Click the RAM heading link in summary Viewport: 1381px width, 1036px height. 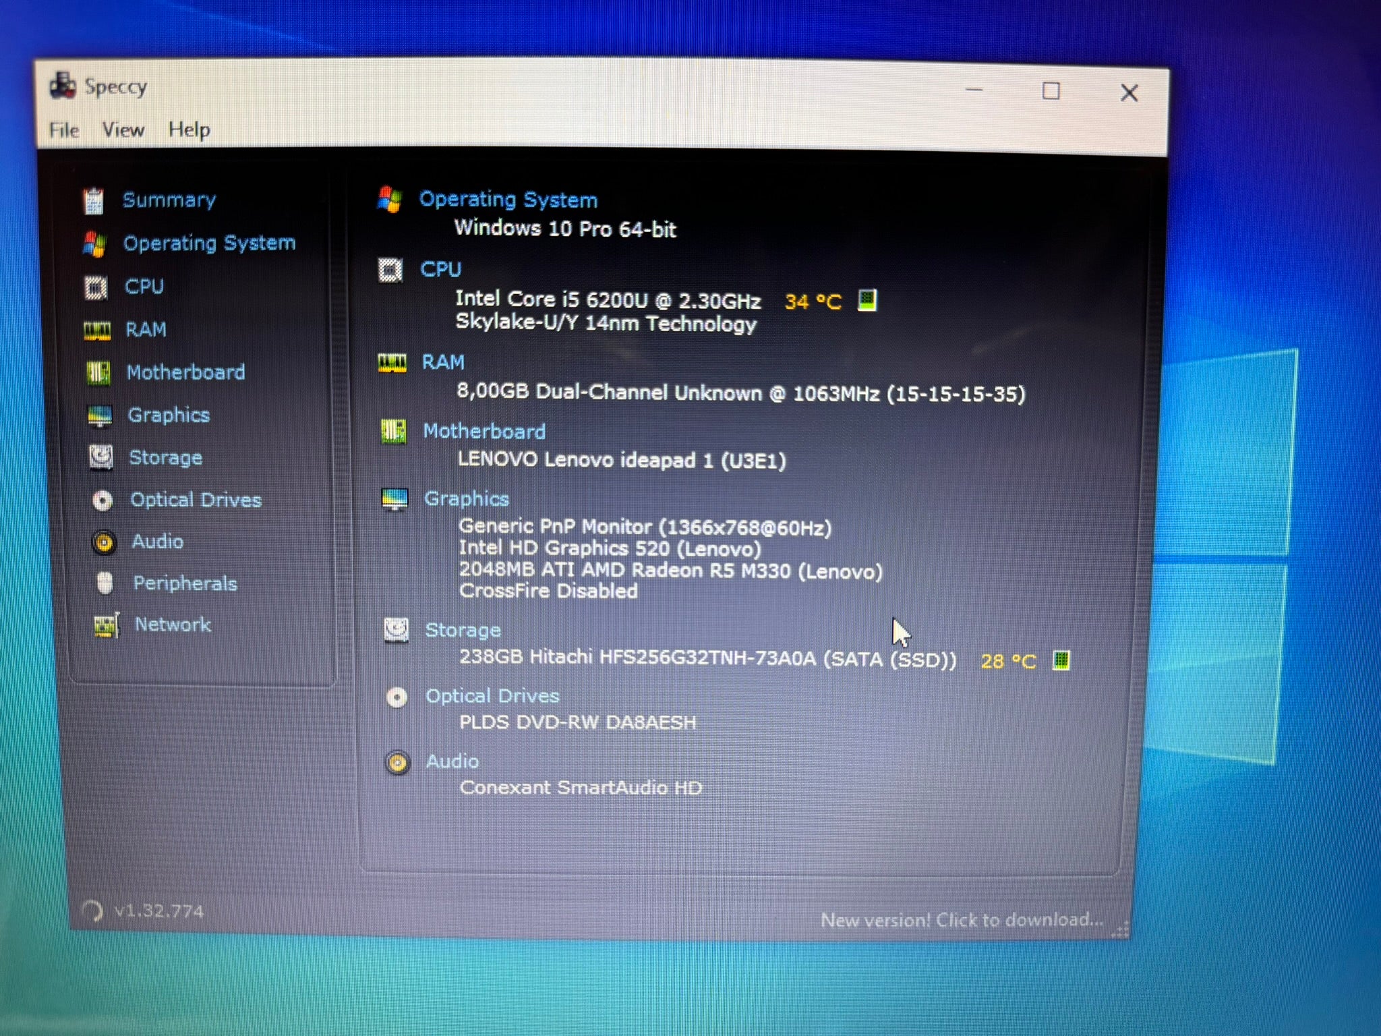(444, 362)
